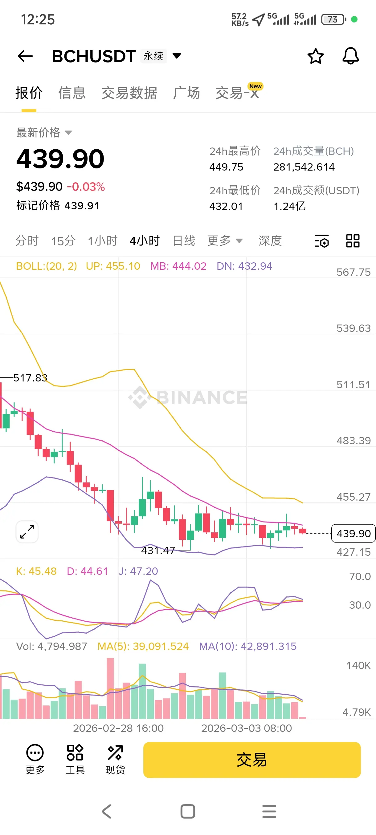Tap the latest red candlestick
Screen dimensions: 376x835
tap(303, 530)
